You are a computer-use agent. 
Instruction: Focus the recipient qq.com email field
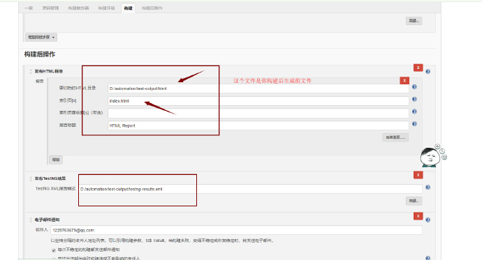point(236,230)
